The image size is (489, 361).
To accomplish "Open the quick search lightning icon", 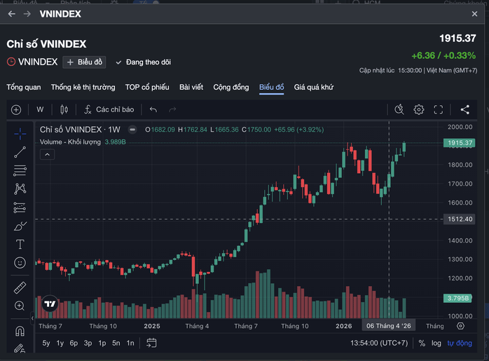I will click(x=399, y=110).
